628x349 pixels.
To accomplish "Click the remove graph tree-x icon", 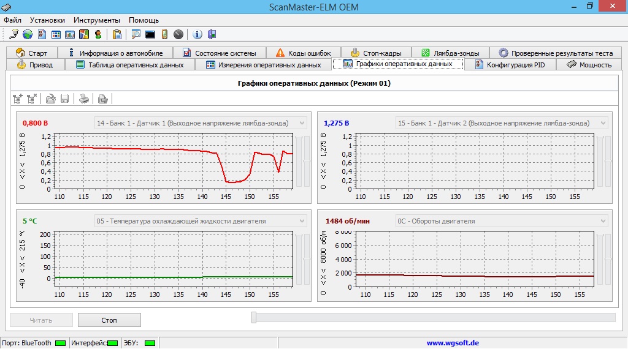I will 32,98.
